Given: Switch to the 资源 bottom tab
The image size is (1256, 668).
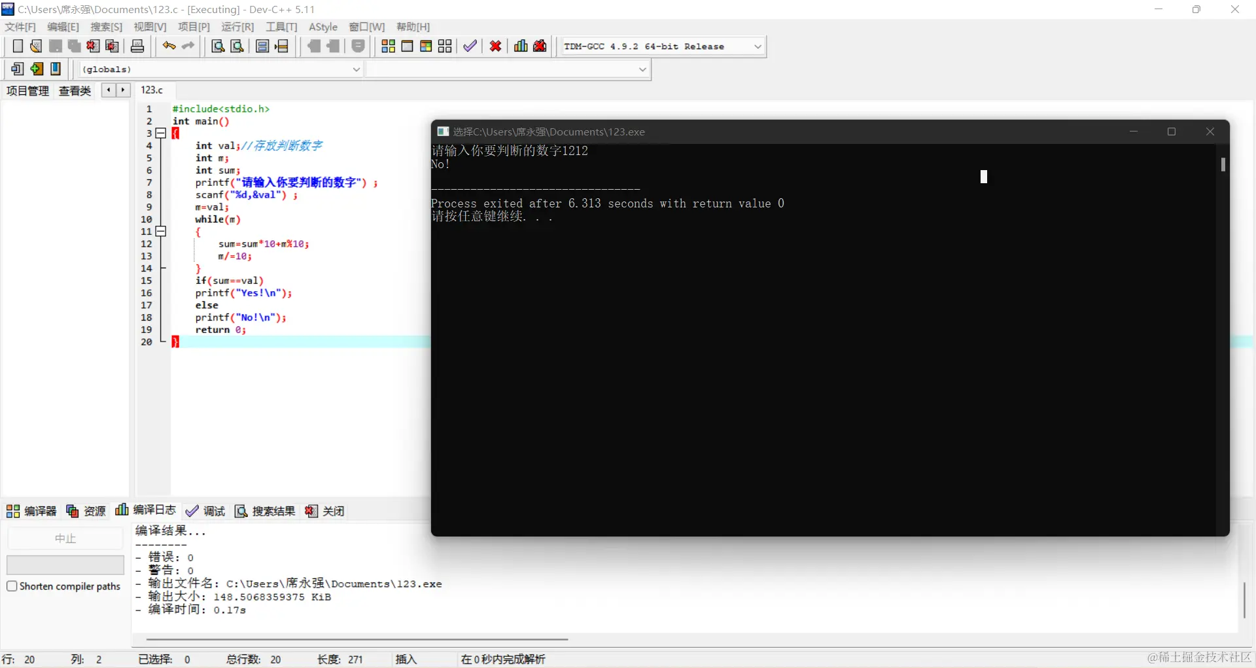Looking at the screenshot, I should coord(86,511).
